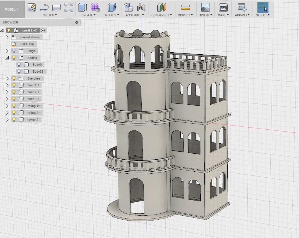Viewport: 299px width, 238px height.
Task: Click the New Component icon
Action: [x=128, y=7]
